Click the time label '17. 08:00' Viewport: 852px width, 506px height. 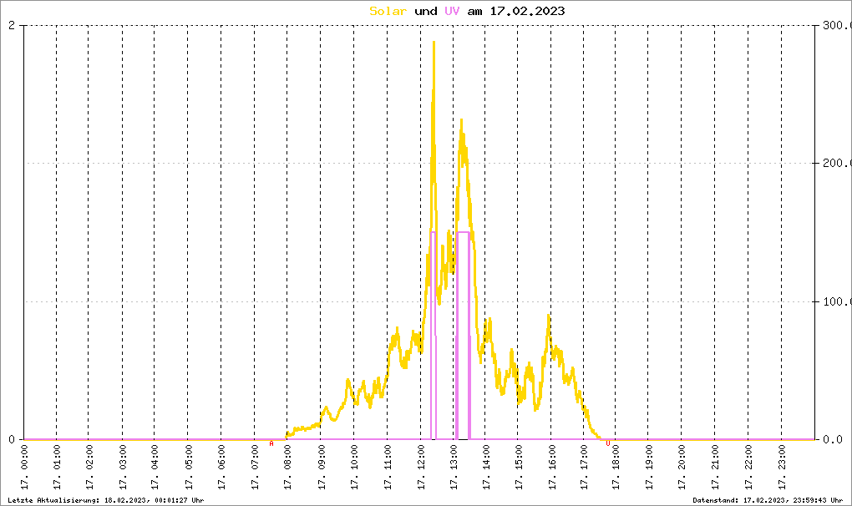tap(288, 468)
